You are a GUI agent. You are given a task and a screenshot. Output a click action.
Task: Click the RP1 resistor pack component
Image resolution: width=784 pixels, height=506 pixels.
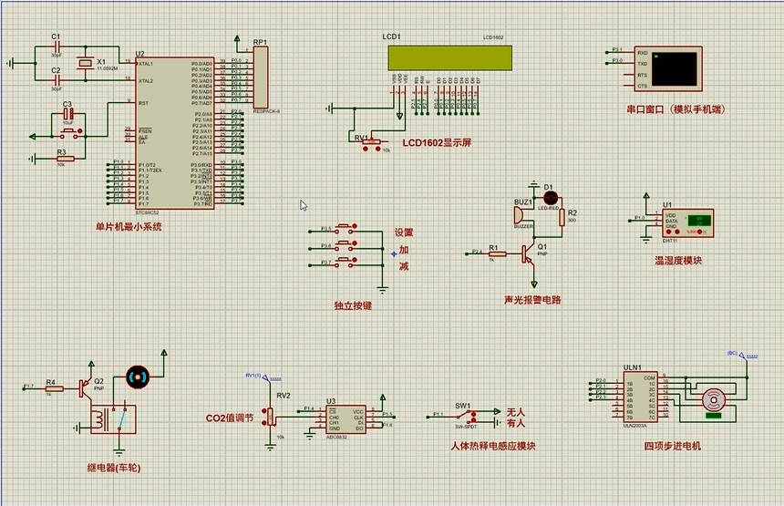(x=261, y=77)
